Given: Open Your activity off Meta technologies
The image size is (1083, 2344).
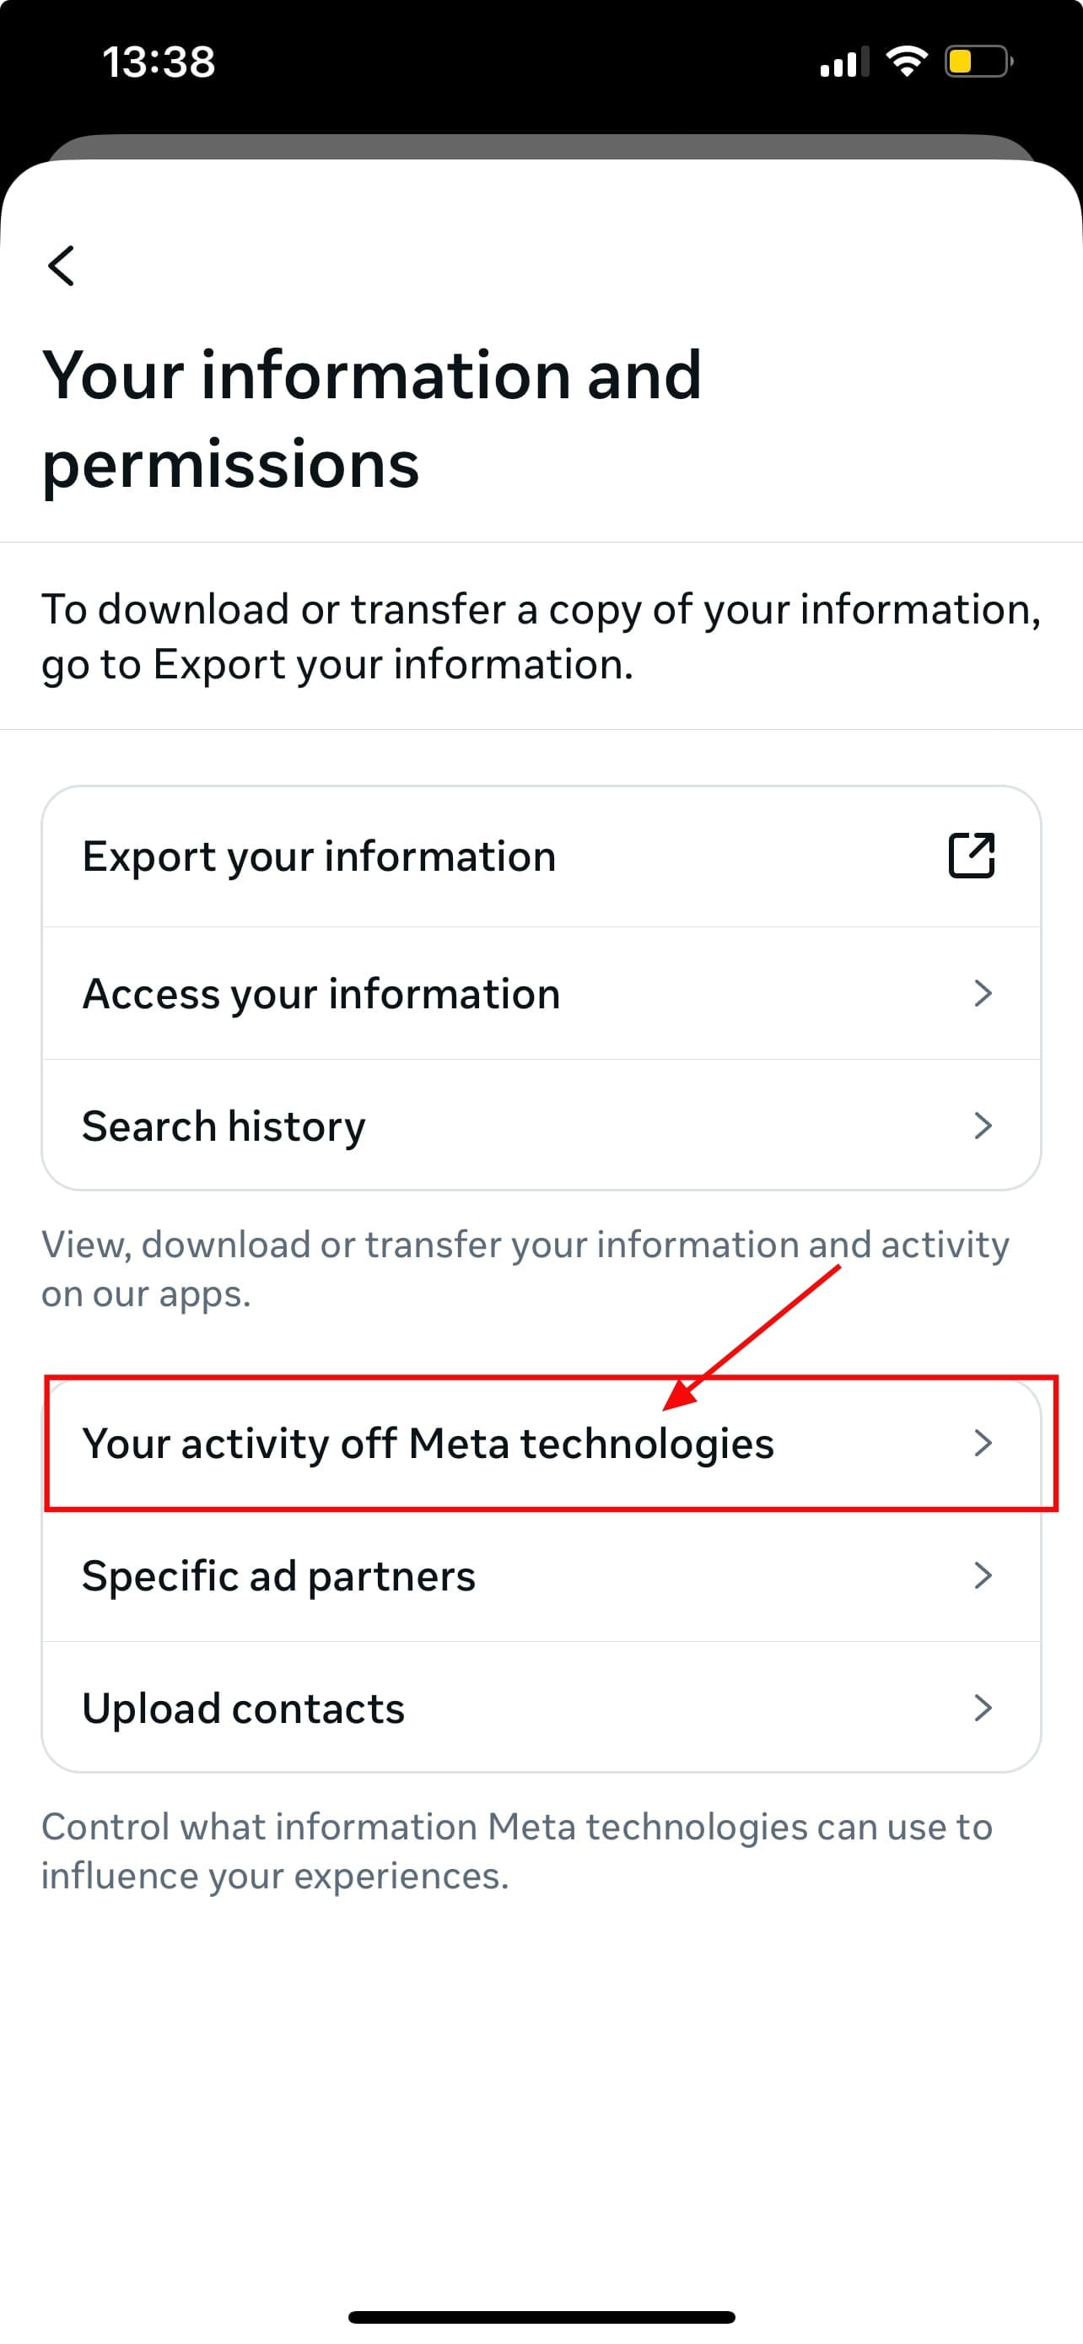Looking at the screenshot, I should (x=428, y=1443).
